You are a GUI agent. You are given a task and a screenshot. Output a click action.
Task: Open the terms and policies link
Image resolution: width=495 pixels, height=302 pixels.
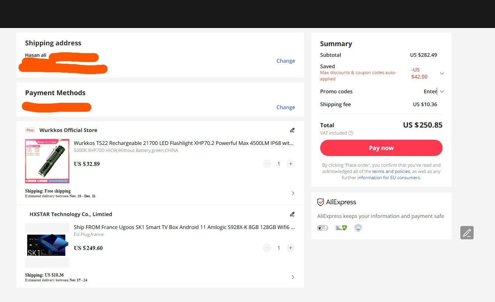coord(391,171)
